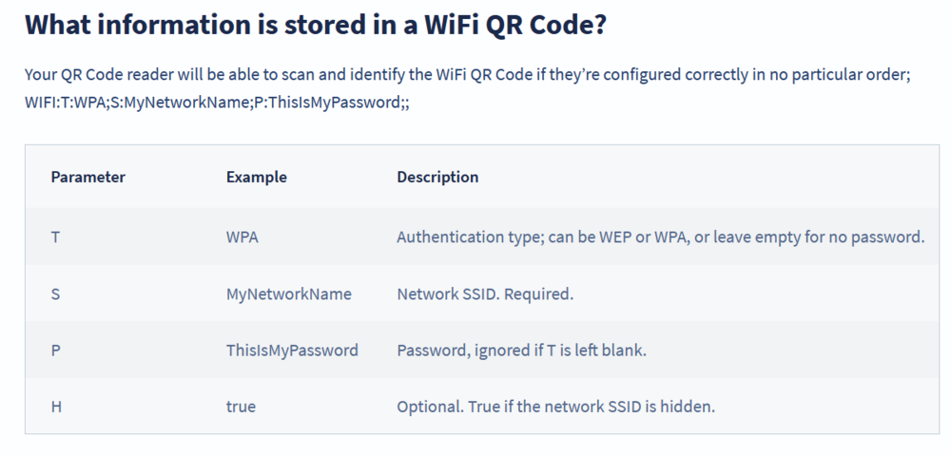Select the S parameter cell
This screenshot has width=951, height=455.
click(x=55, y=294)
